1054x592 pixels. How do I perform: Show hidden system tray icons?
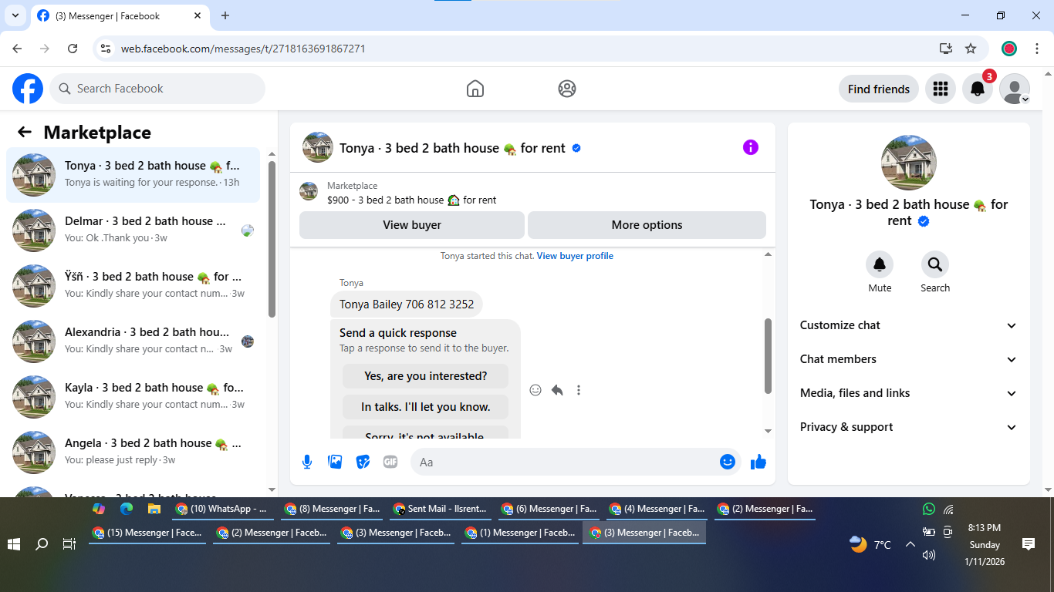910,544
